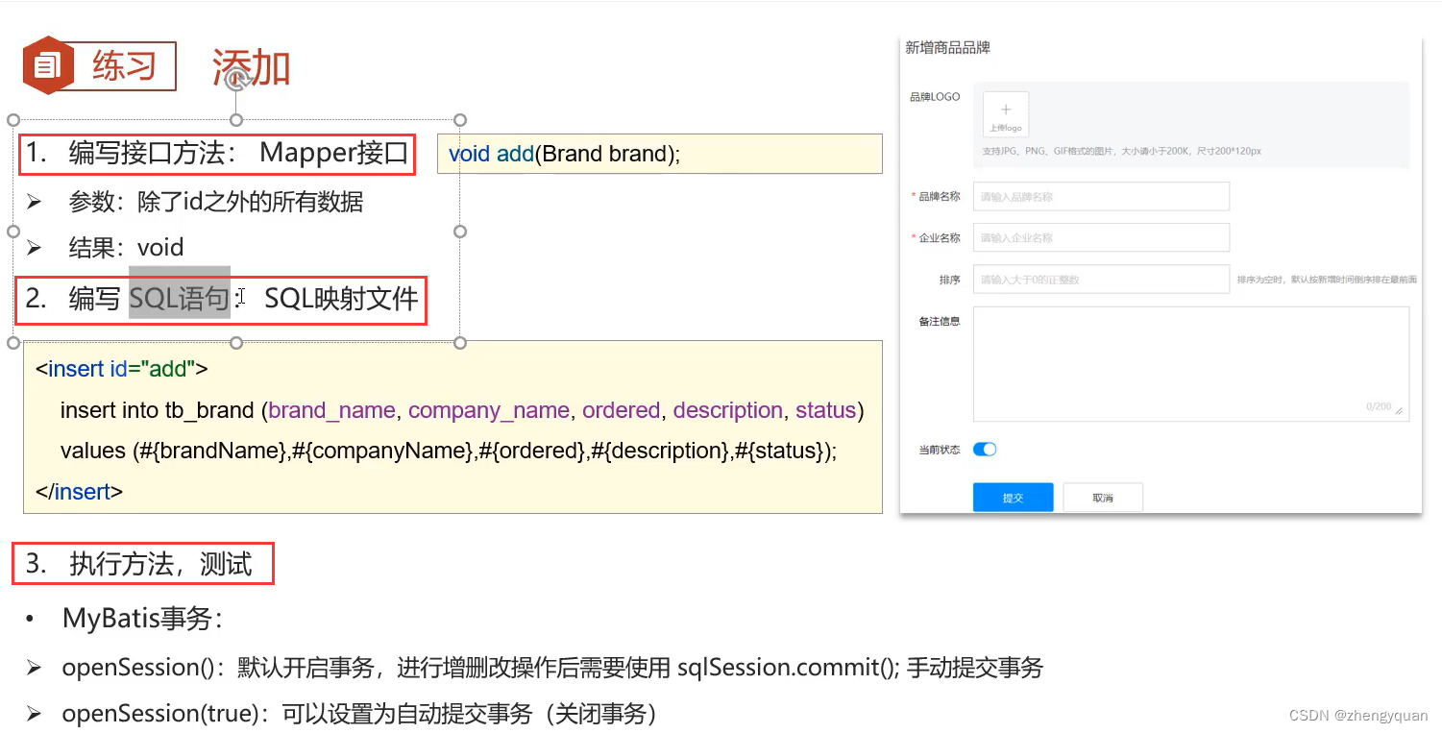
Task: Click the '0/200' character counter
Action: click(x=1379, y=406)
